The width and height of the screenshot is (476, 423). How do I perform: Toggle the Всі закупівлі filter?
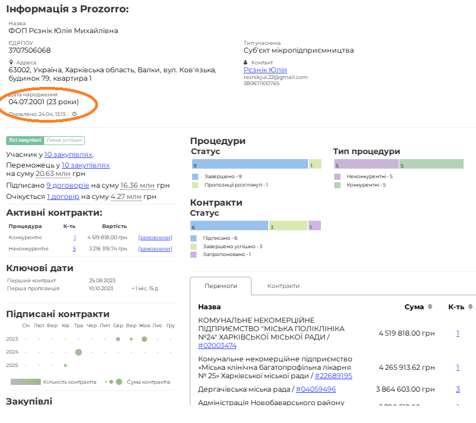click(x=25, y=141)
